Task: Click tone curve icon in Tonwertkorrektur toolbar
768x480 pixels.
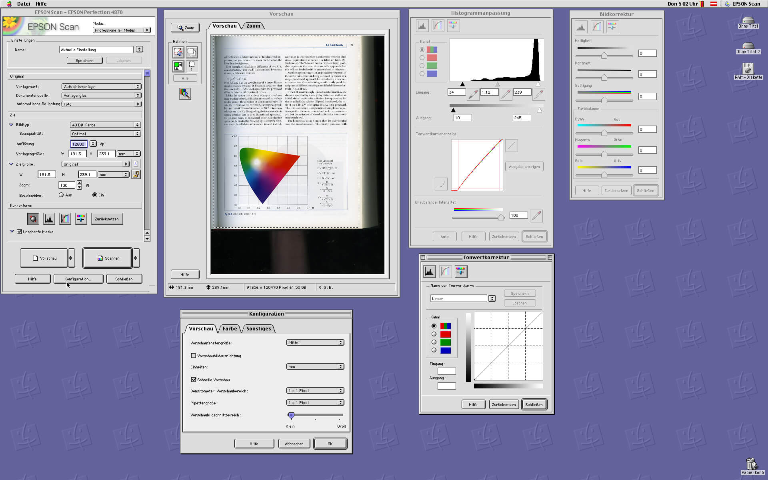Action: (446, 272)
